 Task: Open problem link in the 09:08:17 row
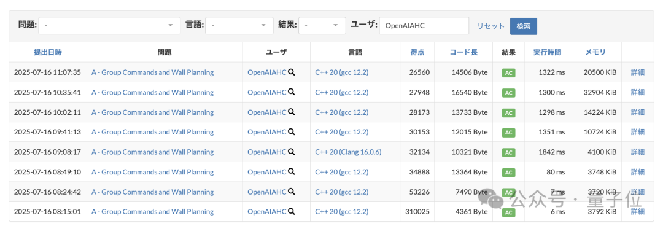coord(153,152)
